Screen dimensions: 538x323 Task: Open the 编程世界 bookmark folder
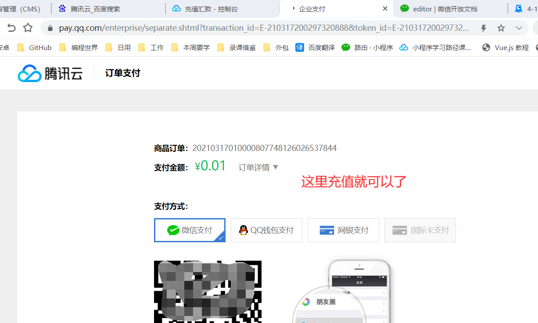[78, 47]
